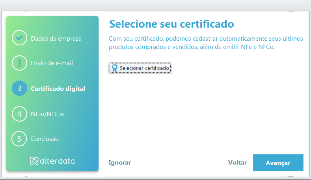The width and height of the screenshot is (311, 180).
Task: Click the description text mentioning NFe e NFCe
Action: pyautogui.click(x=206, y=43)
